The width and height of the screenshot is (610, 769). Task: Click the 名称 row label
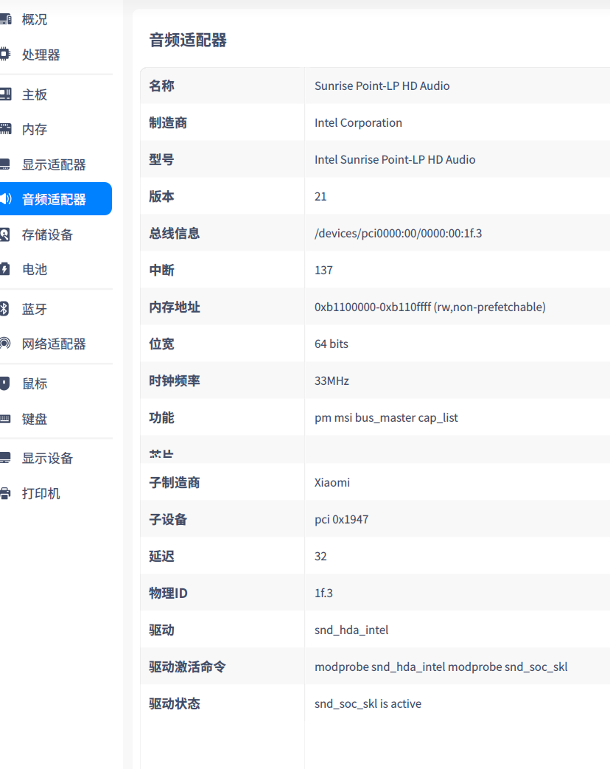point(161,86)
